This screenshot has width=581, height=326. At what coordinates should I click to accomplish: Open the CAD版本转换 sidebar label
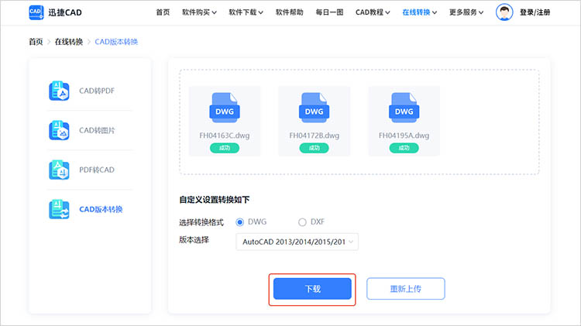pyautogui.click(x=101, y=209)
